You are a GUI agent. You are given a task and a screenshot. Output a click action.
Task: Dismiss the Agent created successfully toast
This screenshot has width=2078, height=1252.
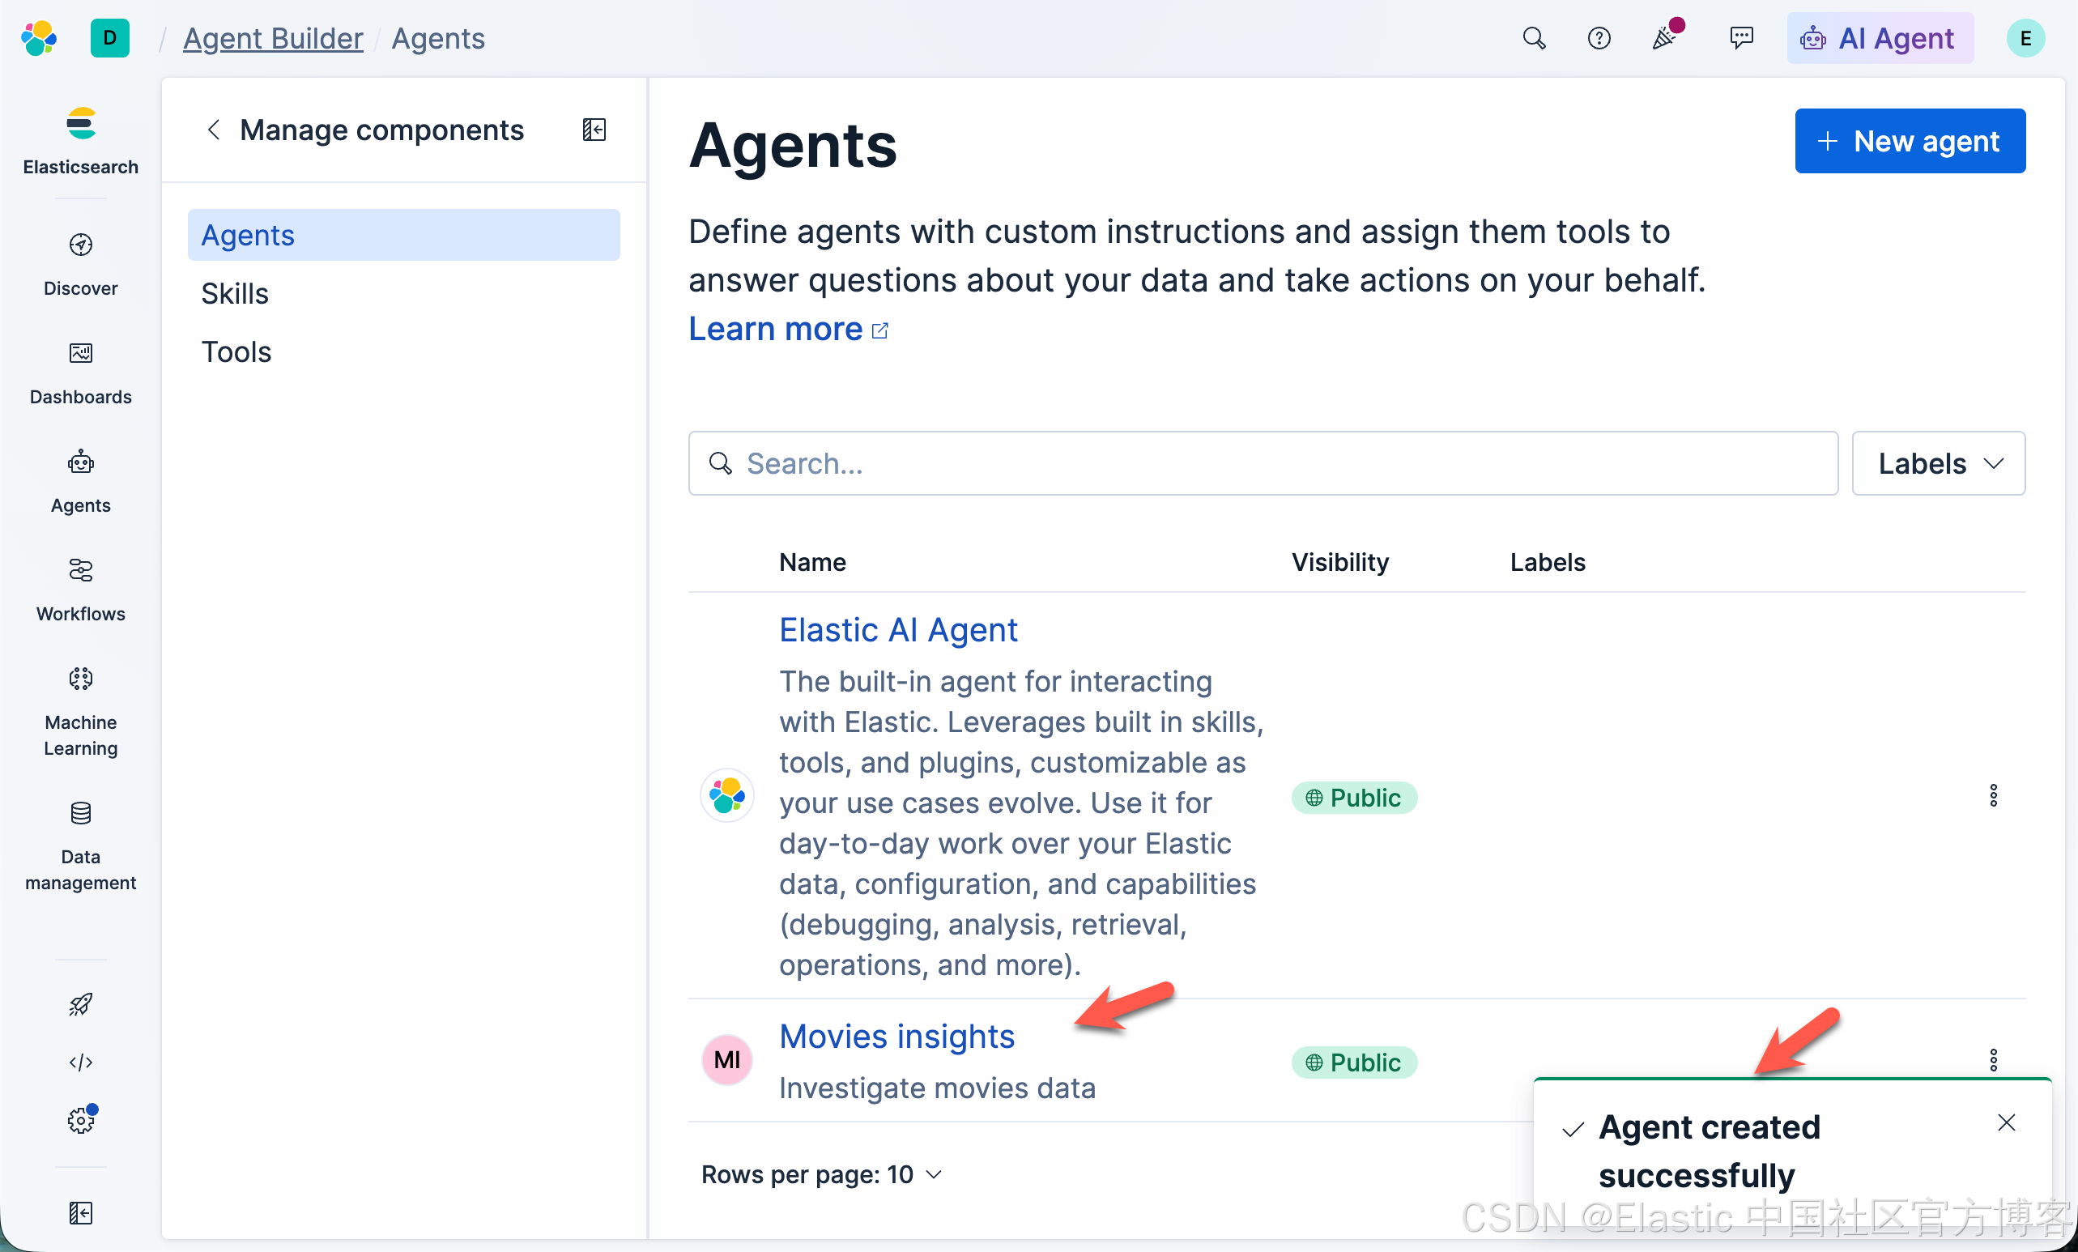(2006, 1122)
